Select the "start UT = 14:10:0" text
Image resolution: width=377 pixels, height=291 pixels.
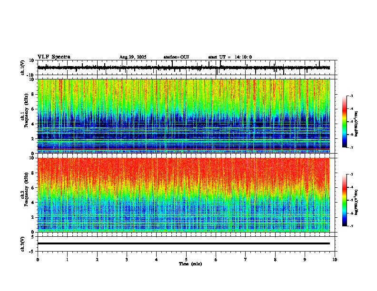pyautogui.click(x=230, y=57)
